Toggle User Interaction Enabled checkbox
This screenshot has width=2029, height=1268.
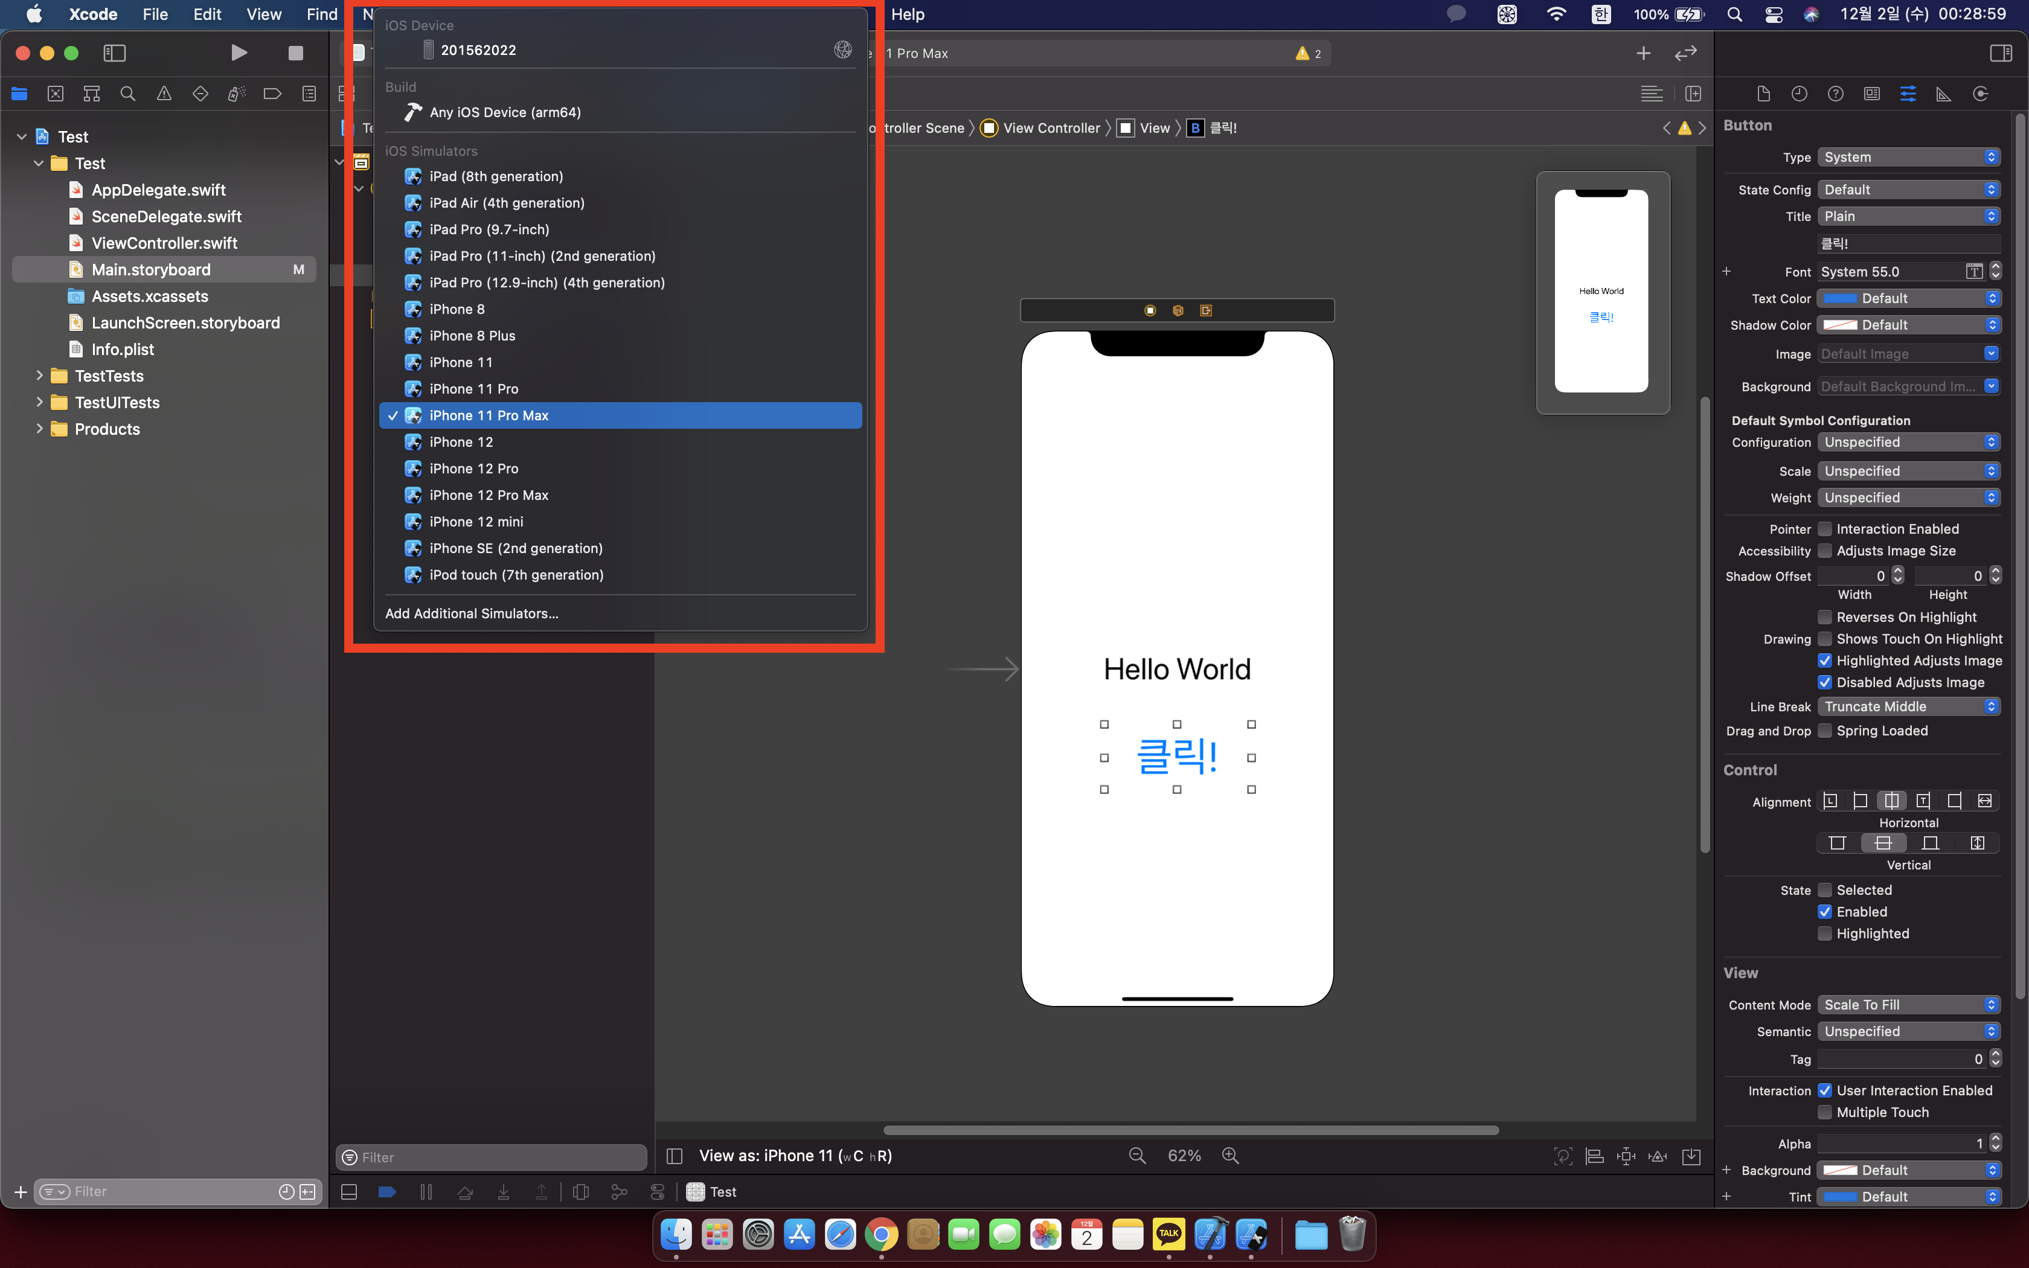pos(1824,1090)
